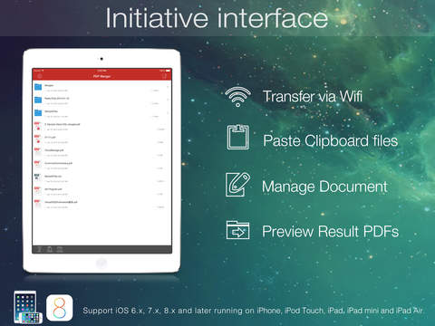Open settings gear in red header
Viewport: 435px width, 326px height.
coord(39,76)
